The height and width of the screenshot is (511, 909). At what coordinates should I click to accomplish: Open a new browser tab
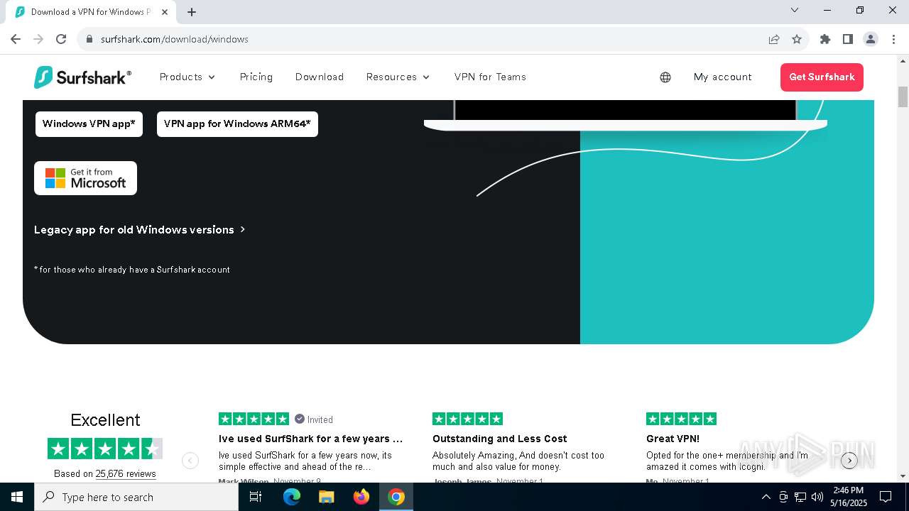pyautogui.click(x=192, y=12)
